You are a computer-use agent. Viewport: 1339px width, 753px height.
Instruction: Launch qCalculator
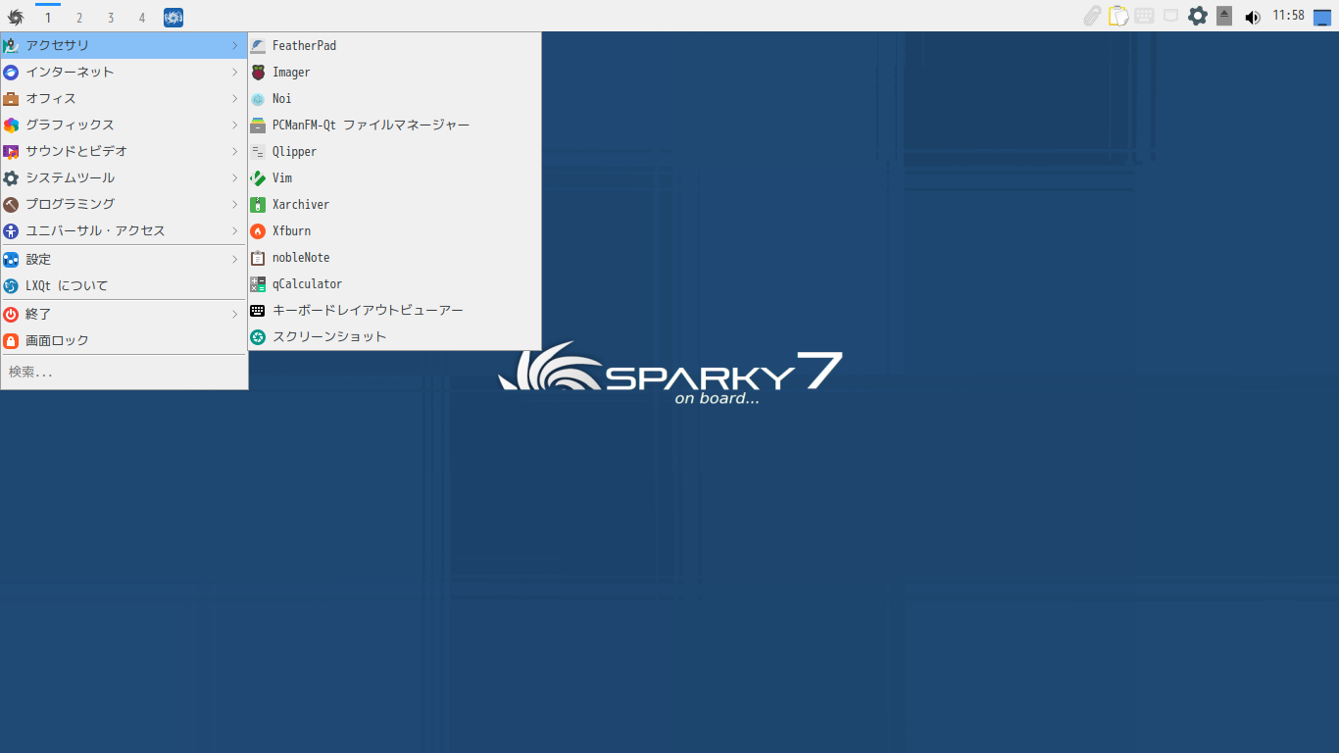click(395, 284)
